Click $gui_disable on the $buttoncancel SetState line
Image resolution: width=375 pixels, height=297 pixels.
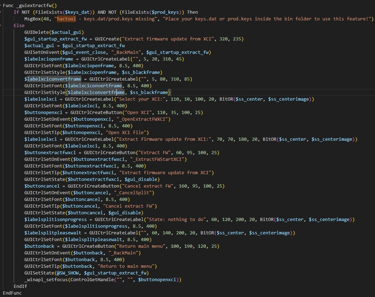point(125,213)
